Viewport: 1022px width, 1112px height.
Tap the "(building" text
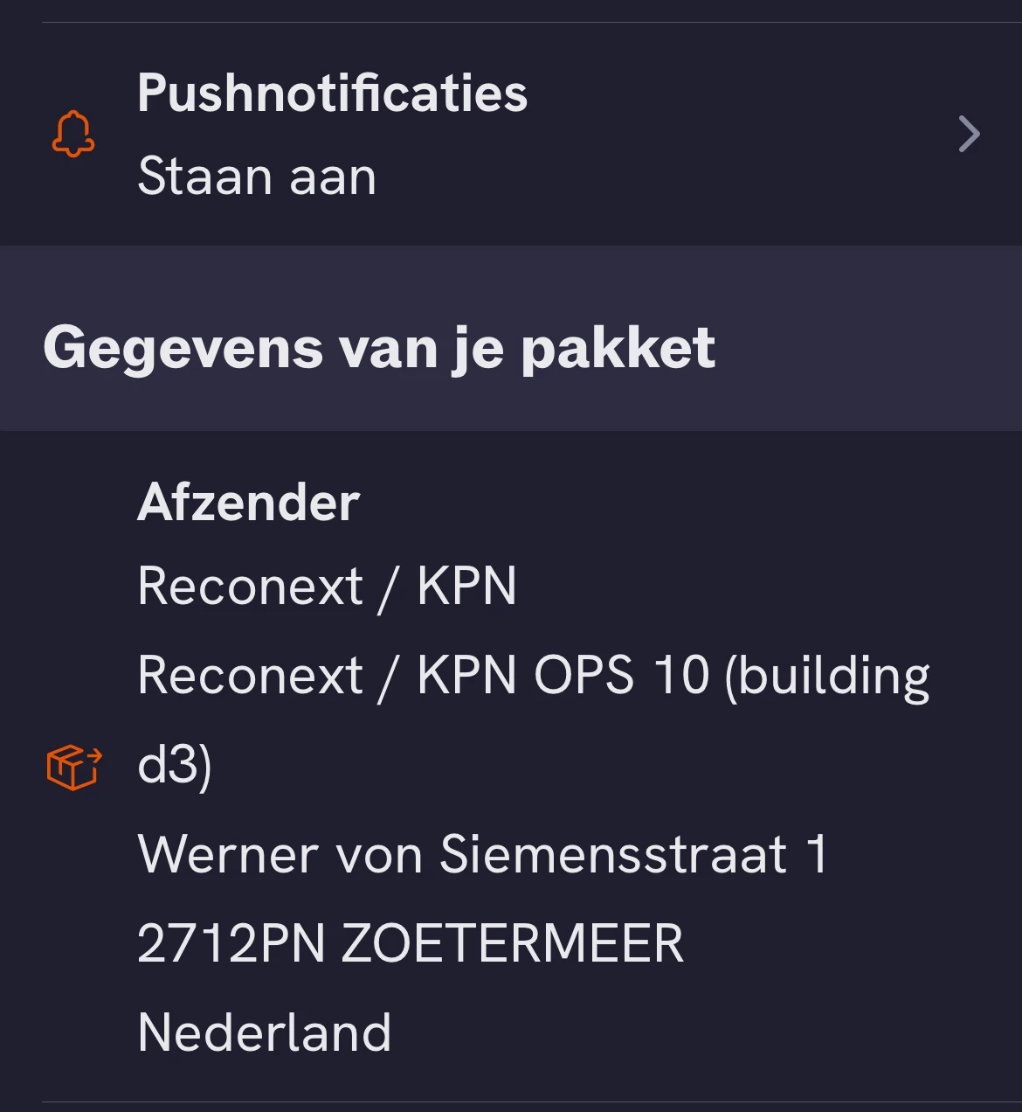[826, 677]
